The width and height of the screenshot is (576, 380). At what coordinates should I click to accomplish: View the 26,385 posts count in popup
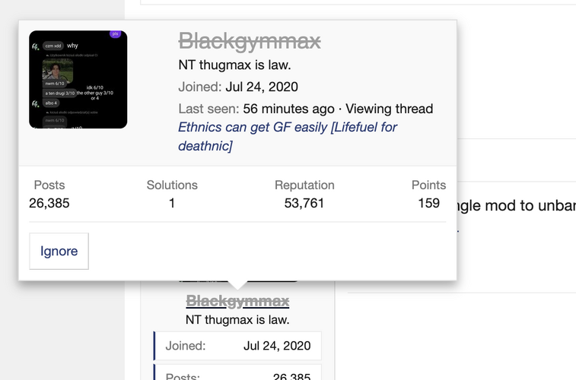[49, 203]
